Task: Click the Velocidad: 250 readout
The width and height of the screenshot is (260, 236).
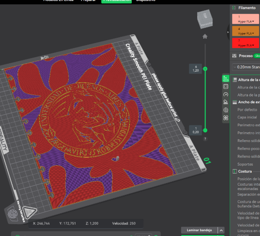Action: (124, 223)
